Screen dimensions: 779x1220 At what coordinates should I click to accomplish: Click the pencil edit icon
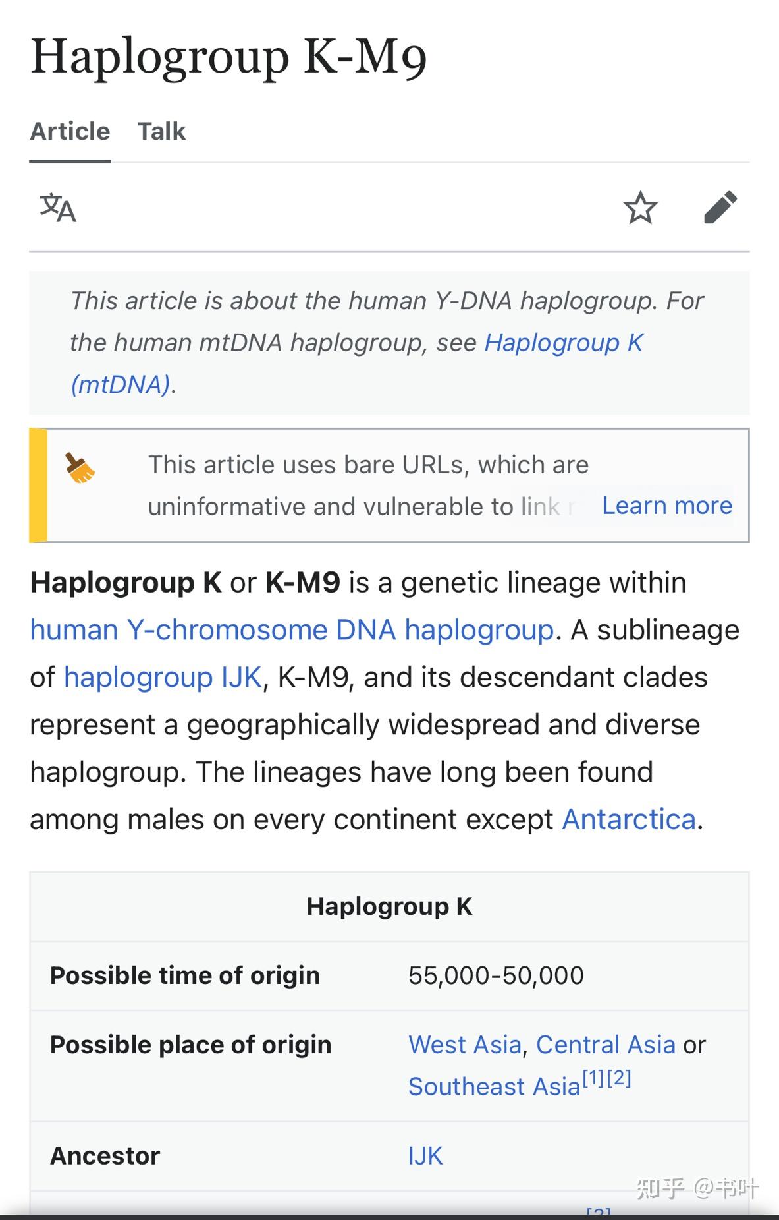pyautogui.click(x=720, y=208)
